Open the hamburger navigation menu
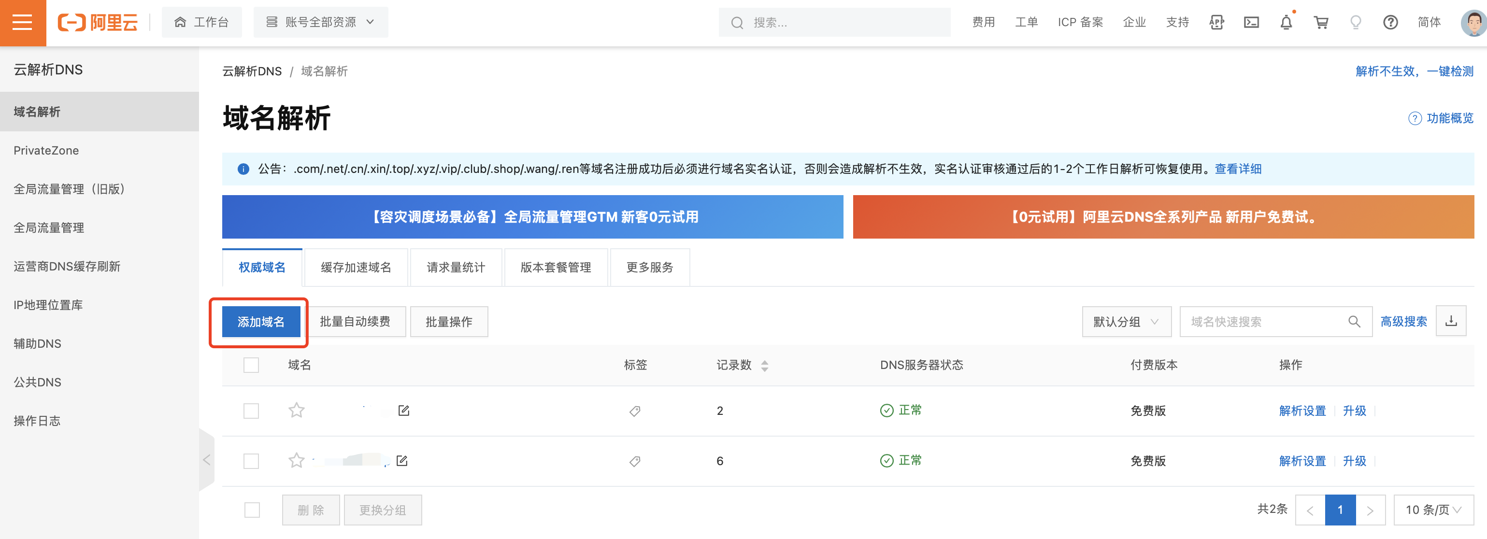This screenshot has width=1487, height=539. pos(23,23)
